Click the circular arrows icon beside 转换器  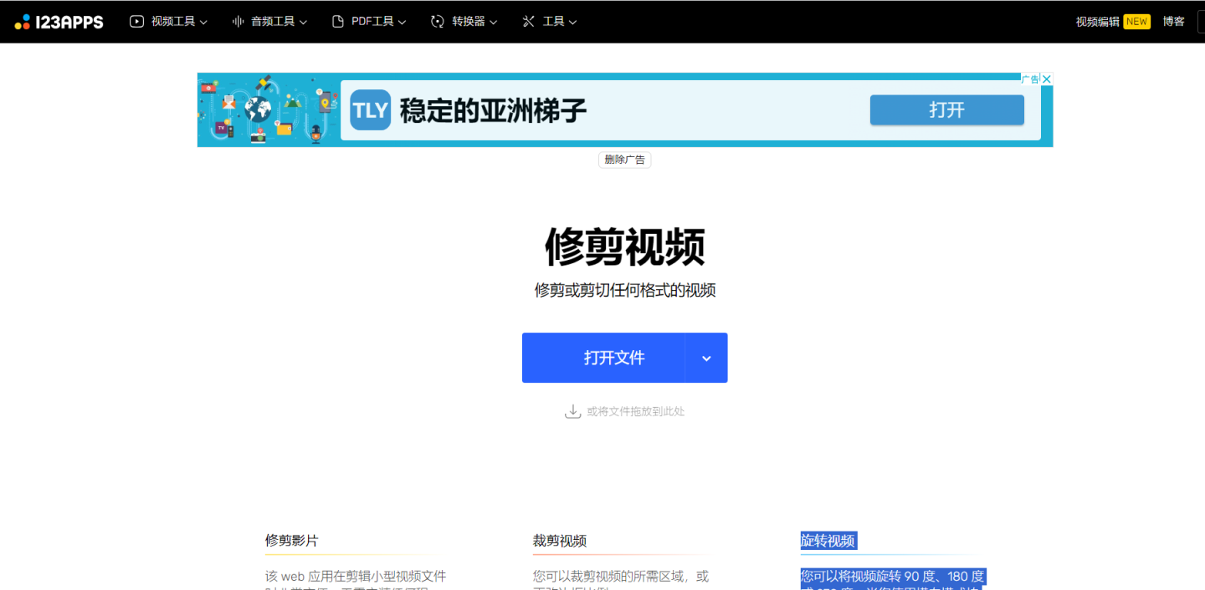pos(435,21)
